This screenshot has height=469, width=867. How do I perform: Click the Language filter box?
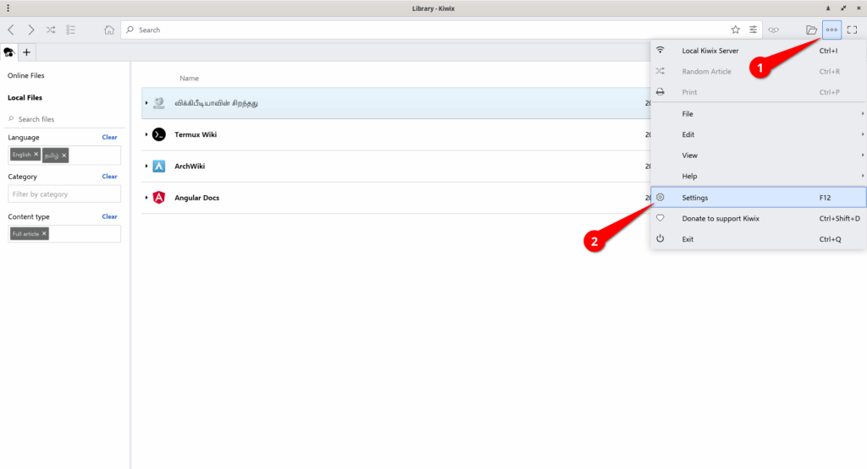coord(64,155)
